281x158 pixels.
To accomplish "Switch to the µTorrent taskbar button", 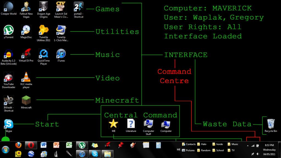I will 82,145.
